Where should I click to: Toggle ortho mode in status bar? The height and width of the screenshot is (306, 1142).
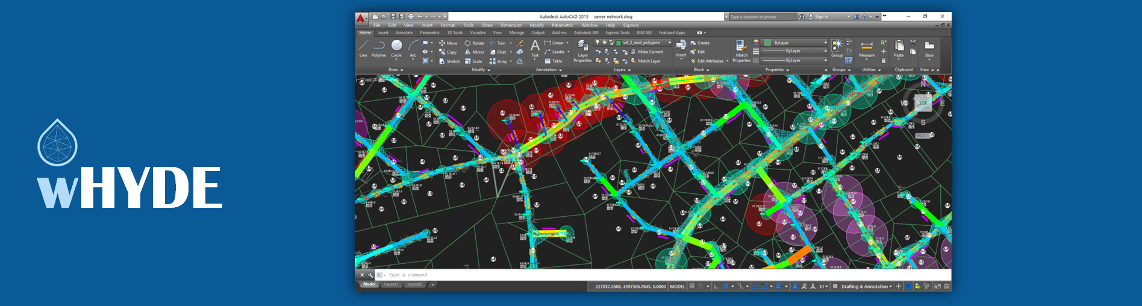[x=717, y=287]
